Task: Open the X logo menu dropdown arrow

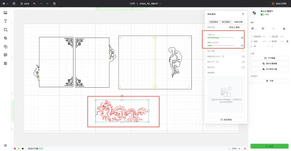Action: [7, 4]
